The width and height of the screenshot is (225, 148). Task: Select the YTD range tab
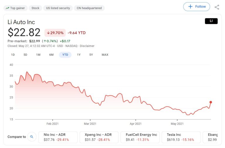point(65,55)
